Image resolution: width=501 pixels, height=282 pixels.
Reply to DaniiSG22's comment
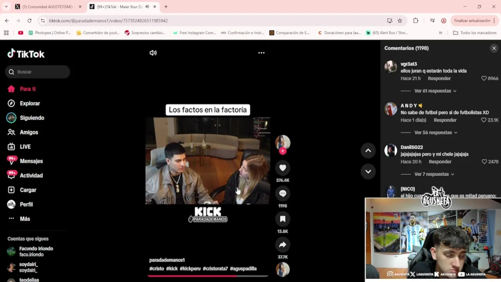click(440, 162)
